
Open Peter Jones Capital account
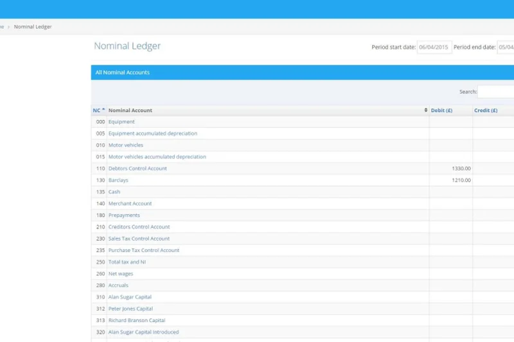coord(130,309)
